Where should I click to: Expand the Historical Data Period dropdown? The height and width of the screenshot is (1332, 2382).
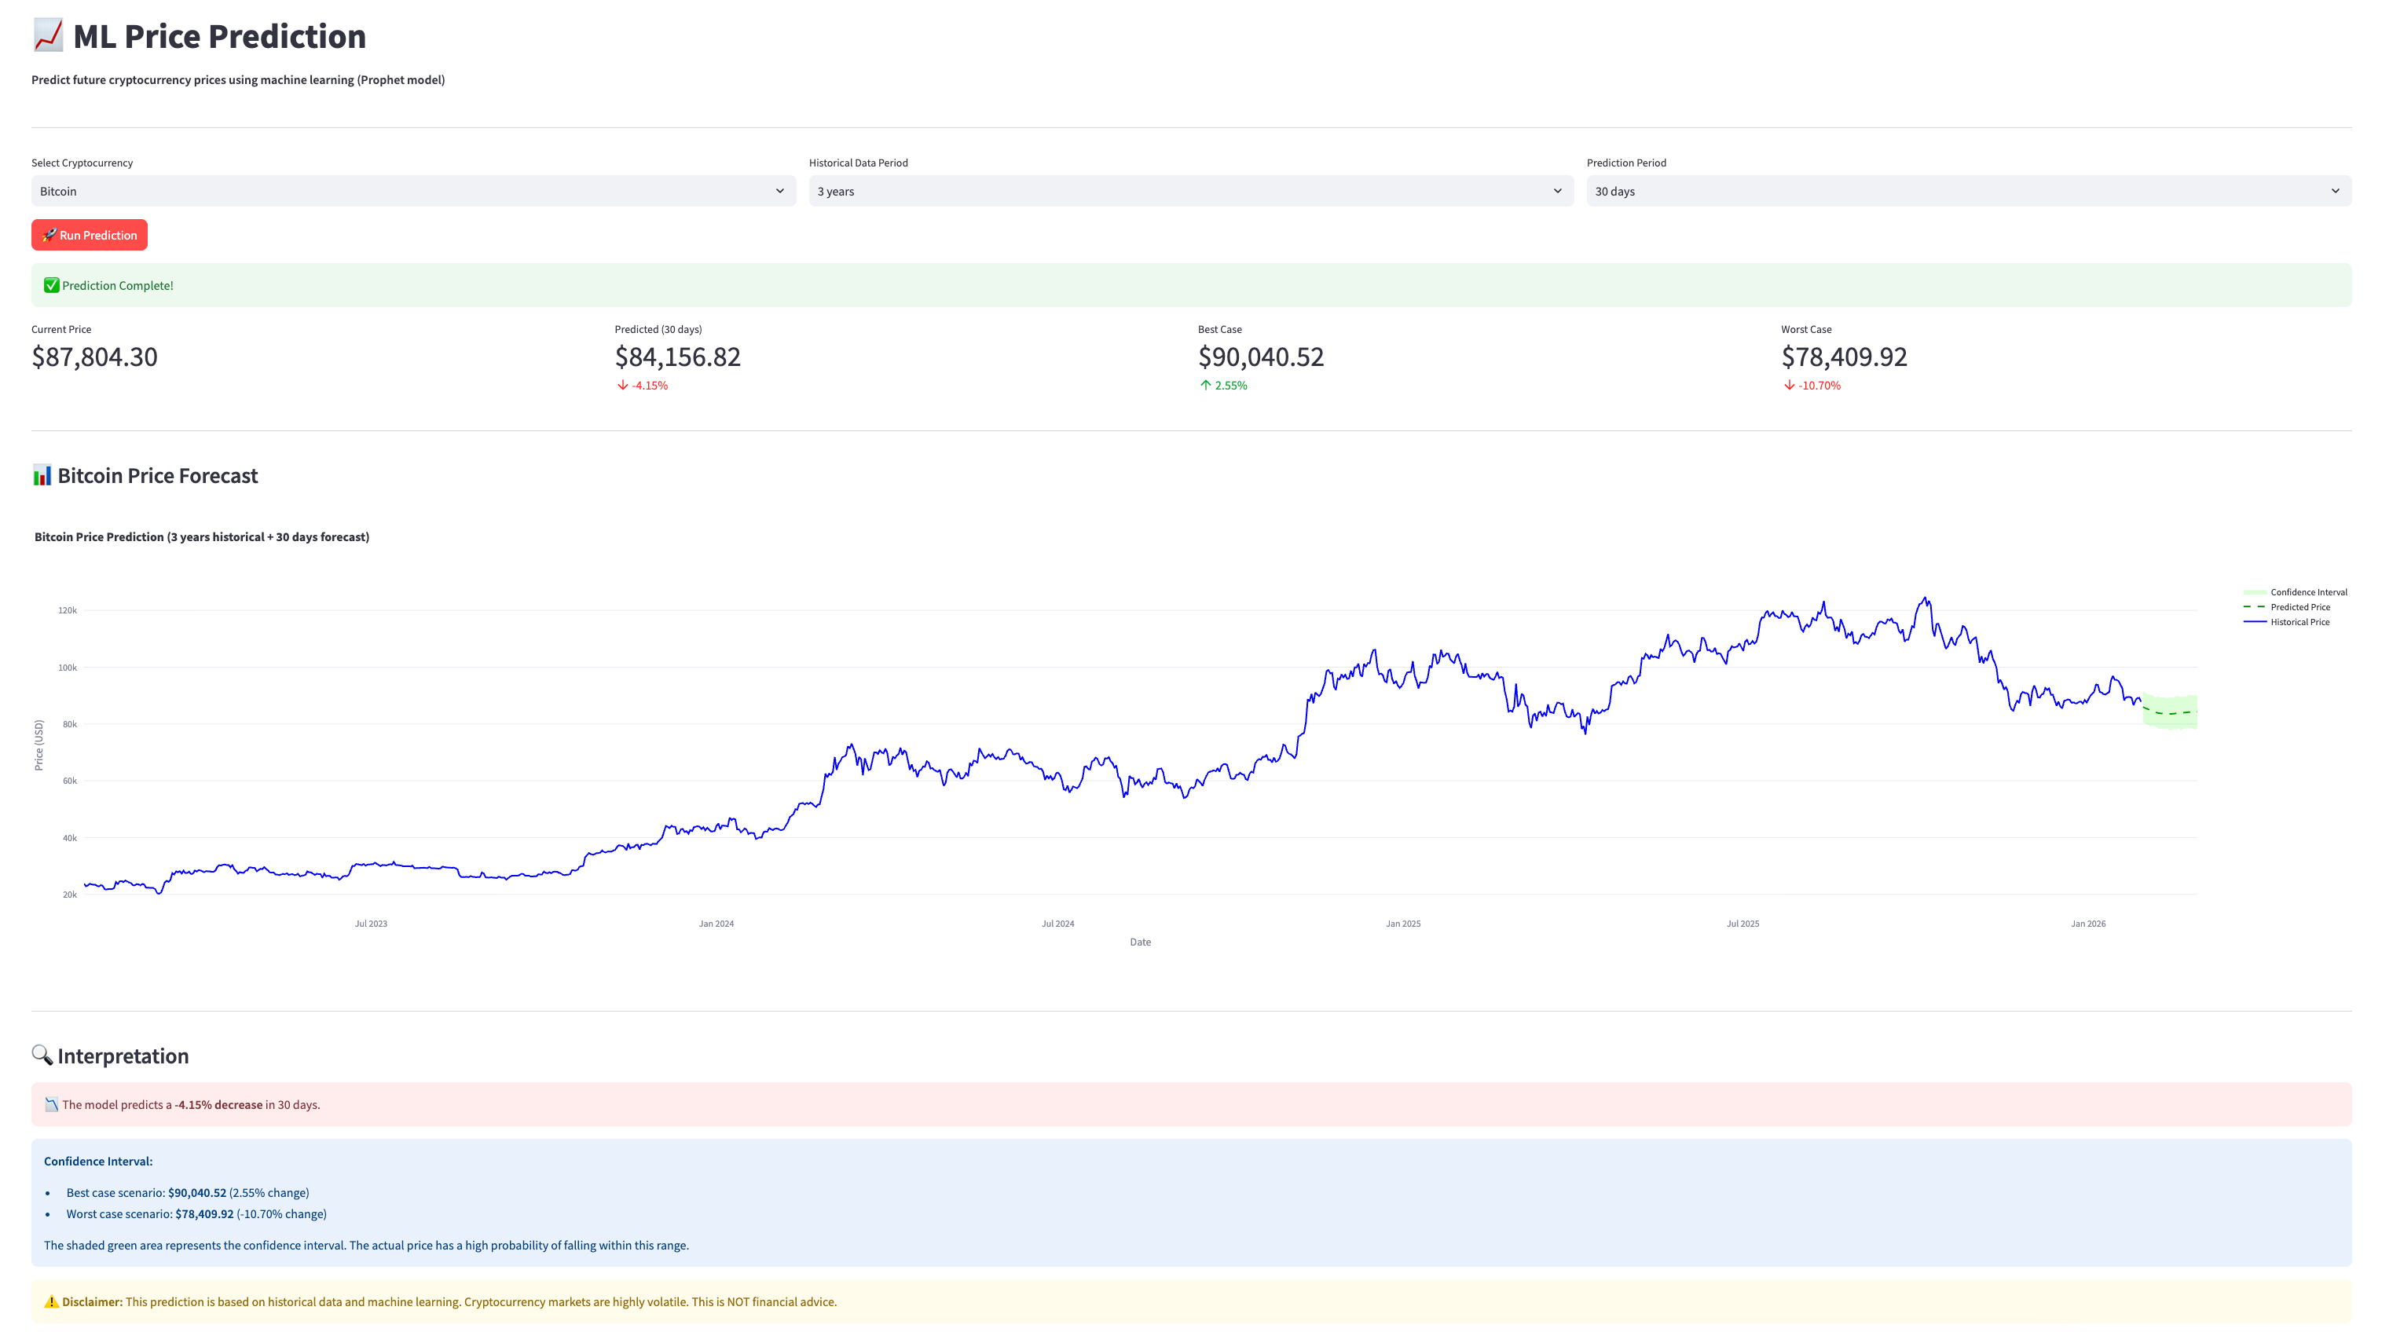(x=1190, y=192)
